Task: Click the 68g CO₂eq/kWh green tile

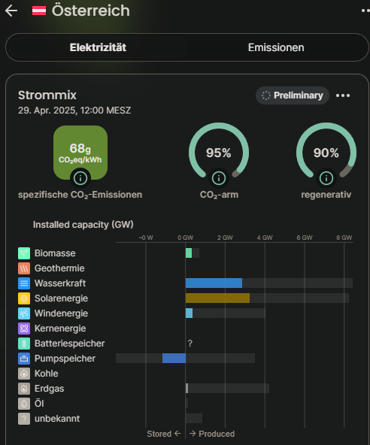Action: point(80,153)
